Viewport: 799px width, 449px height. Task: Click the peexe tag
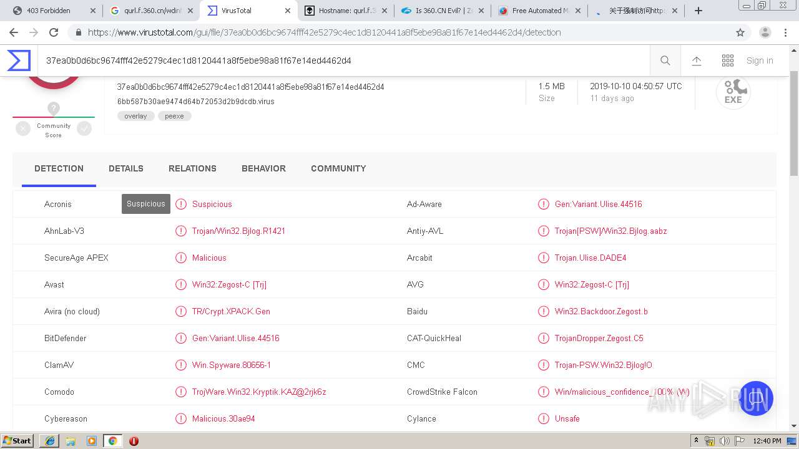tap(174, 116)
